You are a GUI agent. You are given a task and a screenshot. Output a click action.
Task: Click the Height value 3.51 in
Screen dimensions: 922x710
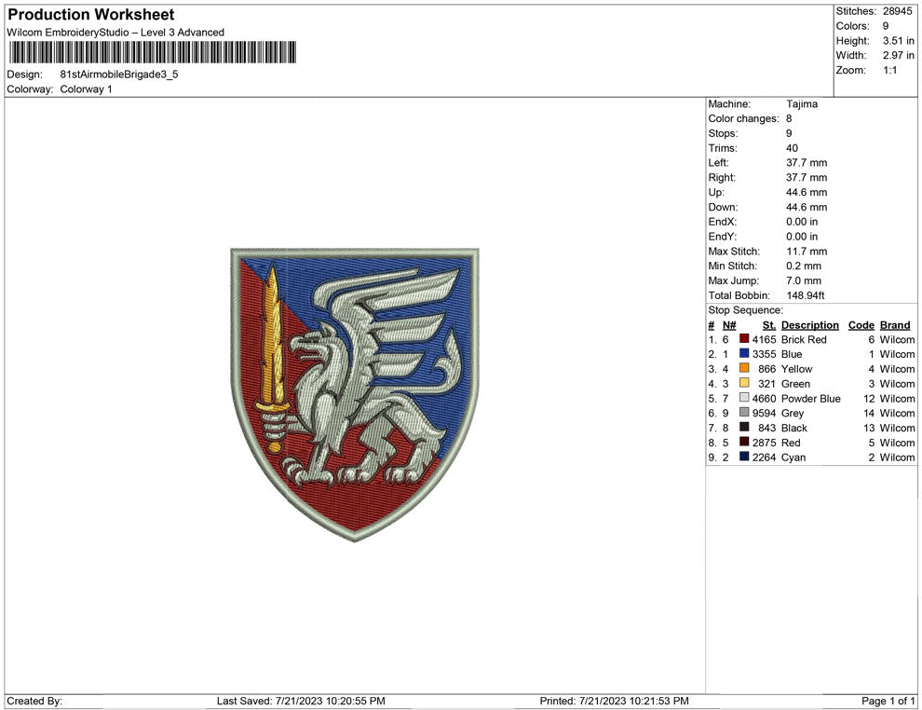coord(899,41)
